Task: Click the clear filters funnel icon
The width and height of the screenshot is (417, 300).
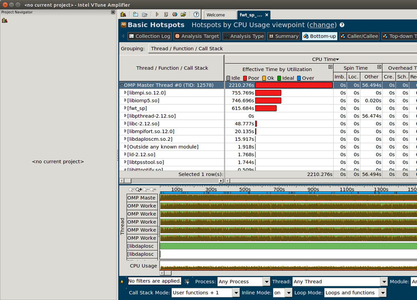Action: tap(187, 281)
